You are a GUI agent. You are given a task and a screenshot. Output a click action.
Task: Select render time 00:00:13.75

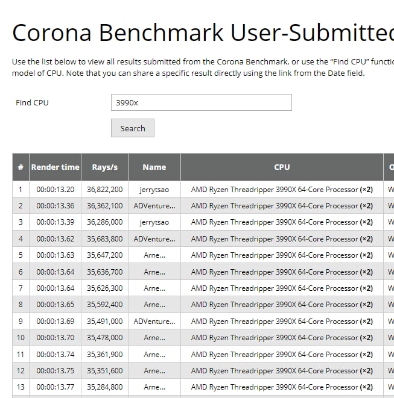(55, 370)
